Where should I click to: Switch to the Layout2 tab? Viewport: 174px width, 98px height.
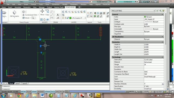25,83
